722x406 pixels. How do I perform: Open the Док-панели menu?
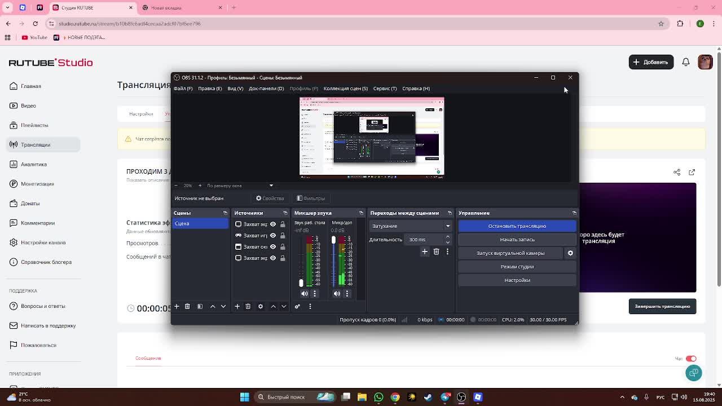coord(266,89)
